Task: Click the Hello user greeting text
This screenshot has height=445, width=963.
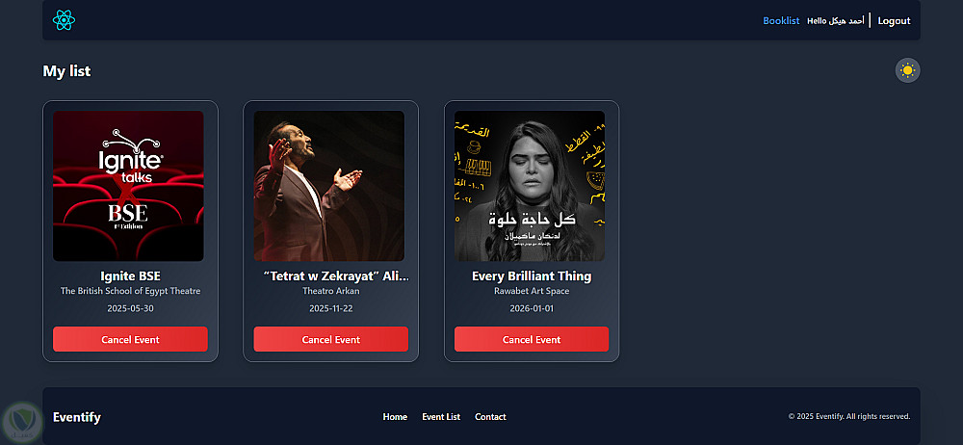Action: click(x=835, y=21)
